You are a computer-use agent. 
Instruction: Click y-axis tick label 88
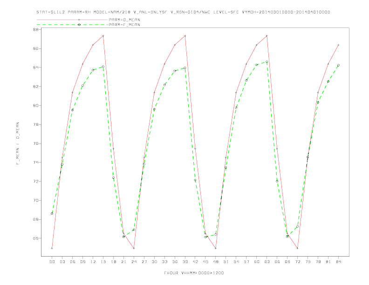[x=36, y=30]
